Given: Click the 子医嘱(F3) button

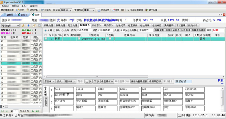Looking at the screenshot, I should [x=107, y=81].
